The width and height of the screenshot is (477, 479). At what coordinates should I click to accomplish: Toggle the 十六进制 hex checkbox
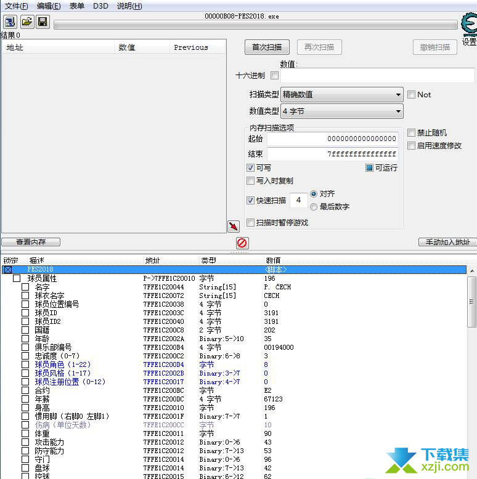[x=275, y=76]
